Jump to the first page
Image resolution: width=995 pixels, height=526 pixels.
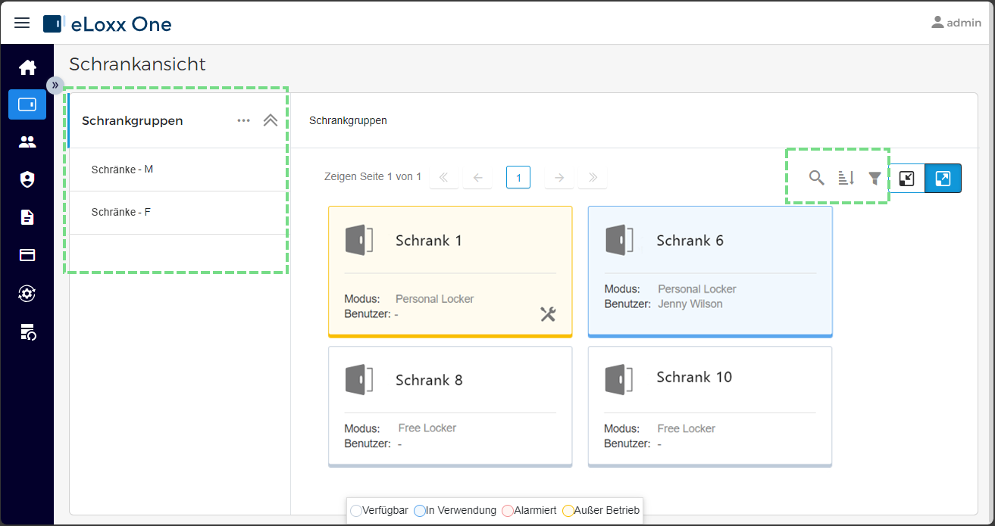[443, 178]
